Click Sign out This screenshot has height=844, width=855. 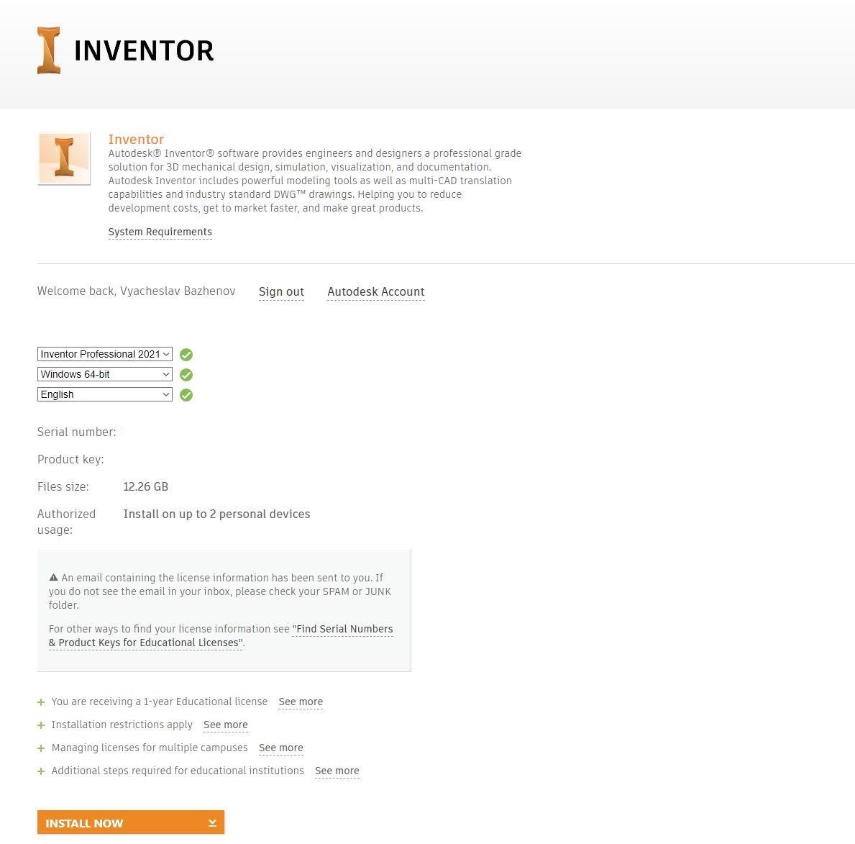(x=281, y=292)
